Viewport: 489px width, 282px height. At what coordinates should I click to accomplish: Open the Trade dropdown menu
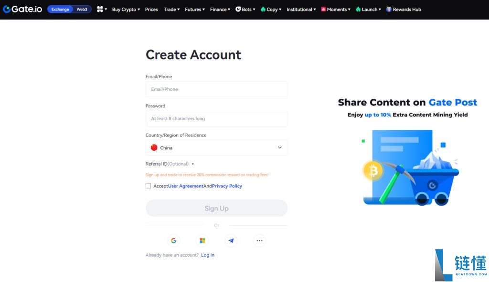(172, 10)
